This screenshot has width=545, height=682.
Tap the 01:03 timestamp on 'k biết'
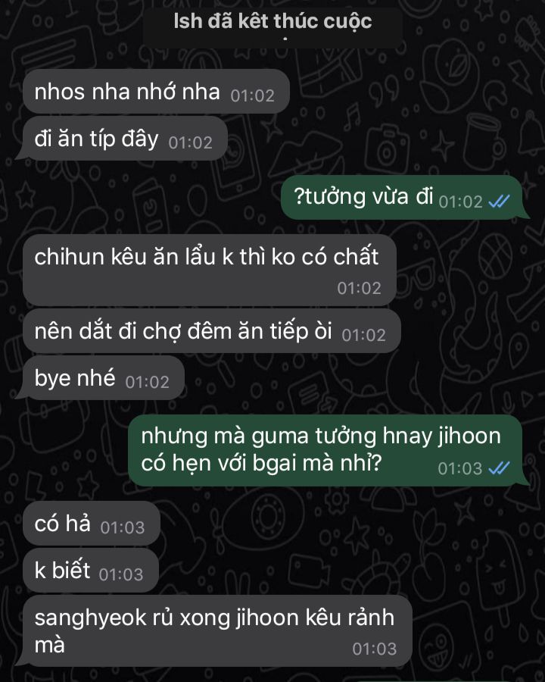(121, 574)
